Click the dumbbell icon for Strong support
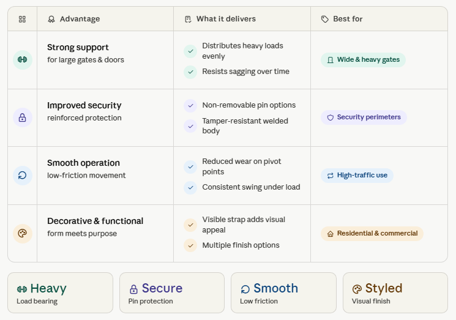 (23, 59)
